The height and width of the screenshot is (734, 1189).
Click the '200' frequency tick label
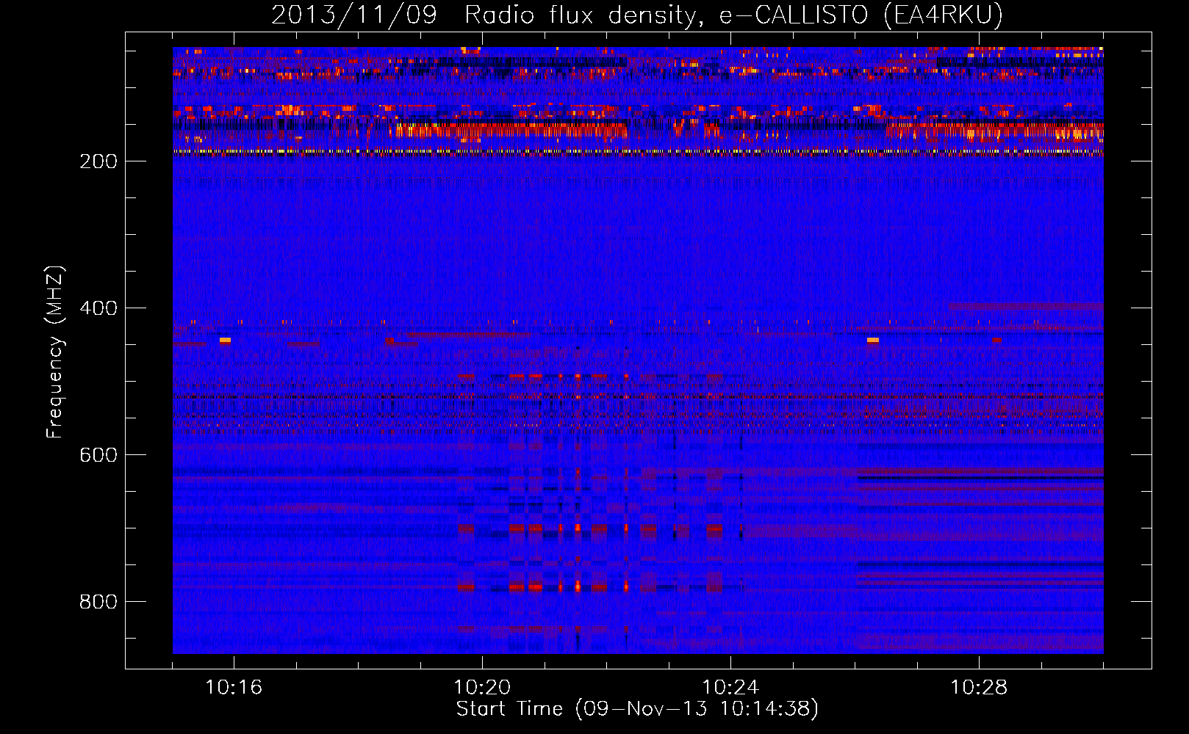98,161
